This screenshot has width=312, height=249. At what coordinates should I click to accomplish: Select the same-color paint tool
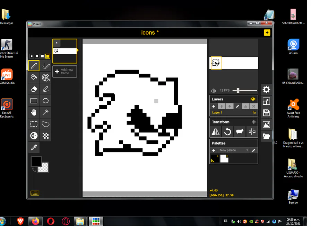45,77
